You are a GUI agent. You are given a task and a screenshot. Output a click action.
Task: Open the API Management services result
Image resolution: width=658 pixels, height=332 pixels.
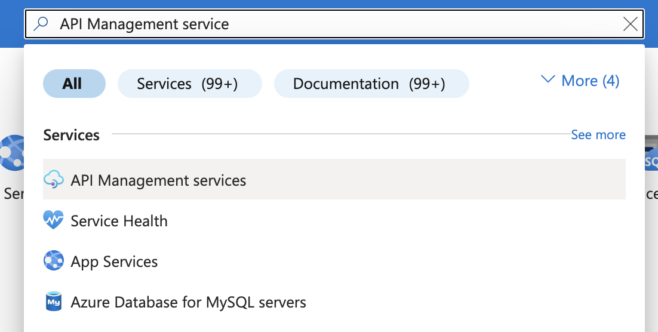click(x=158, y=180)
